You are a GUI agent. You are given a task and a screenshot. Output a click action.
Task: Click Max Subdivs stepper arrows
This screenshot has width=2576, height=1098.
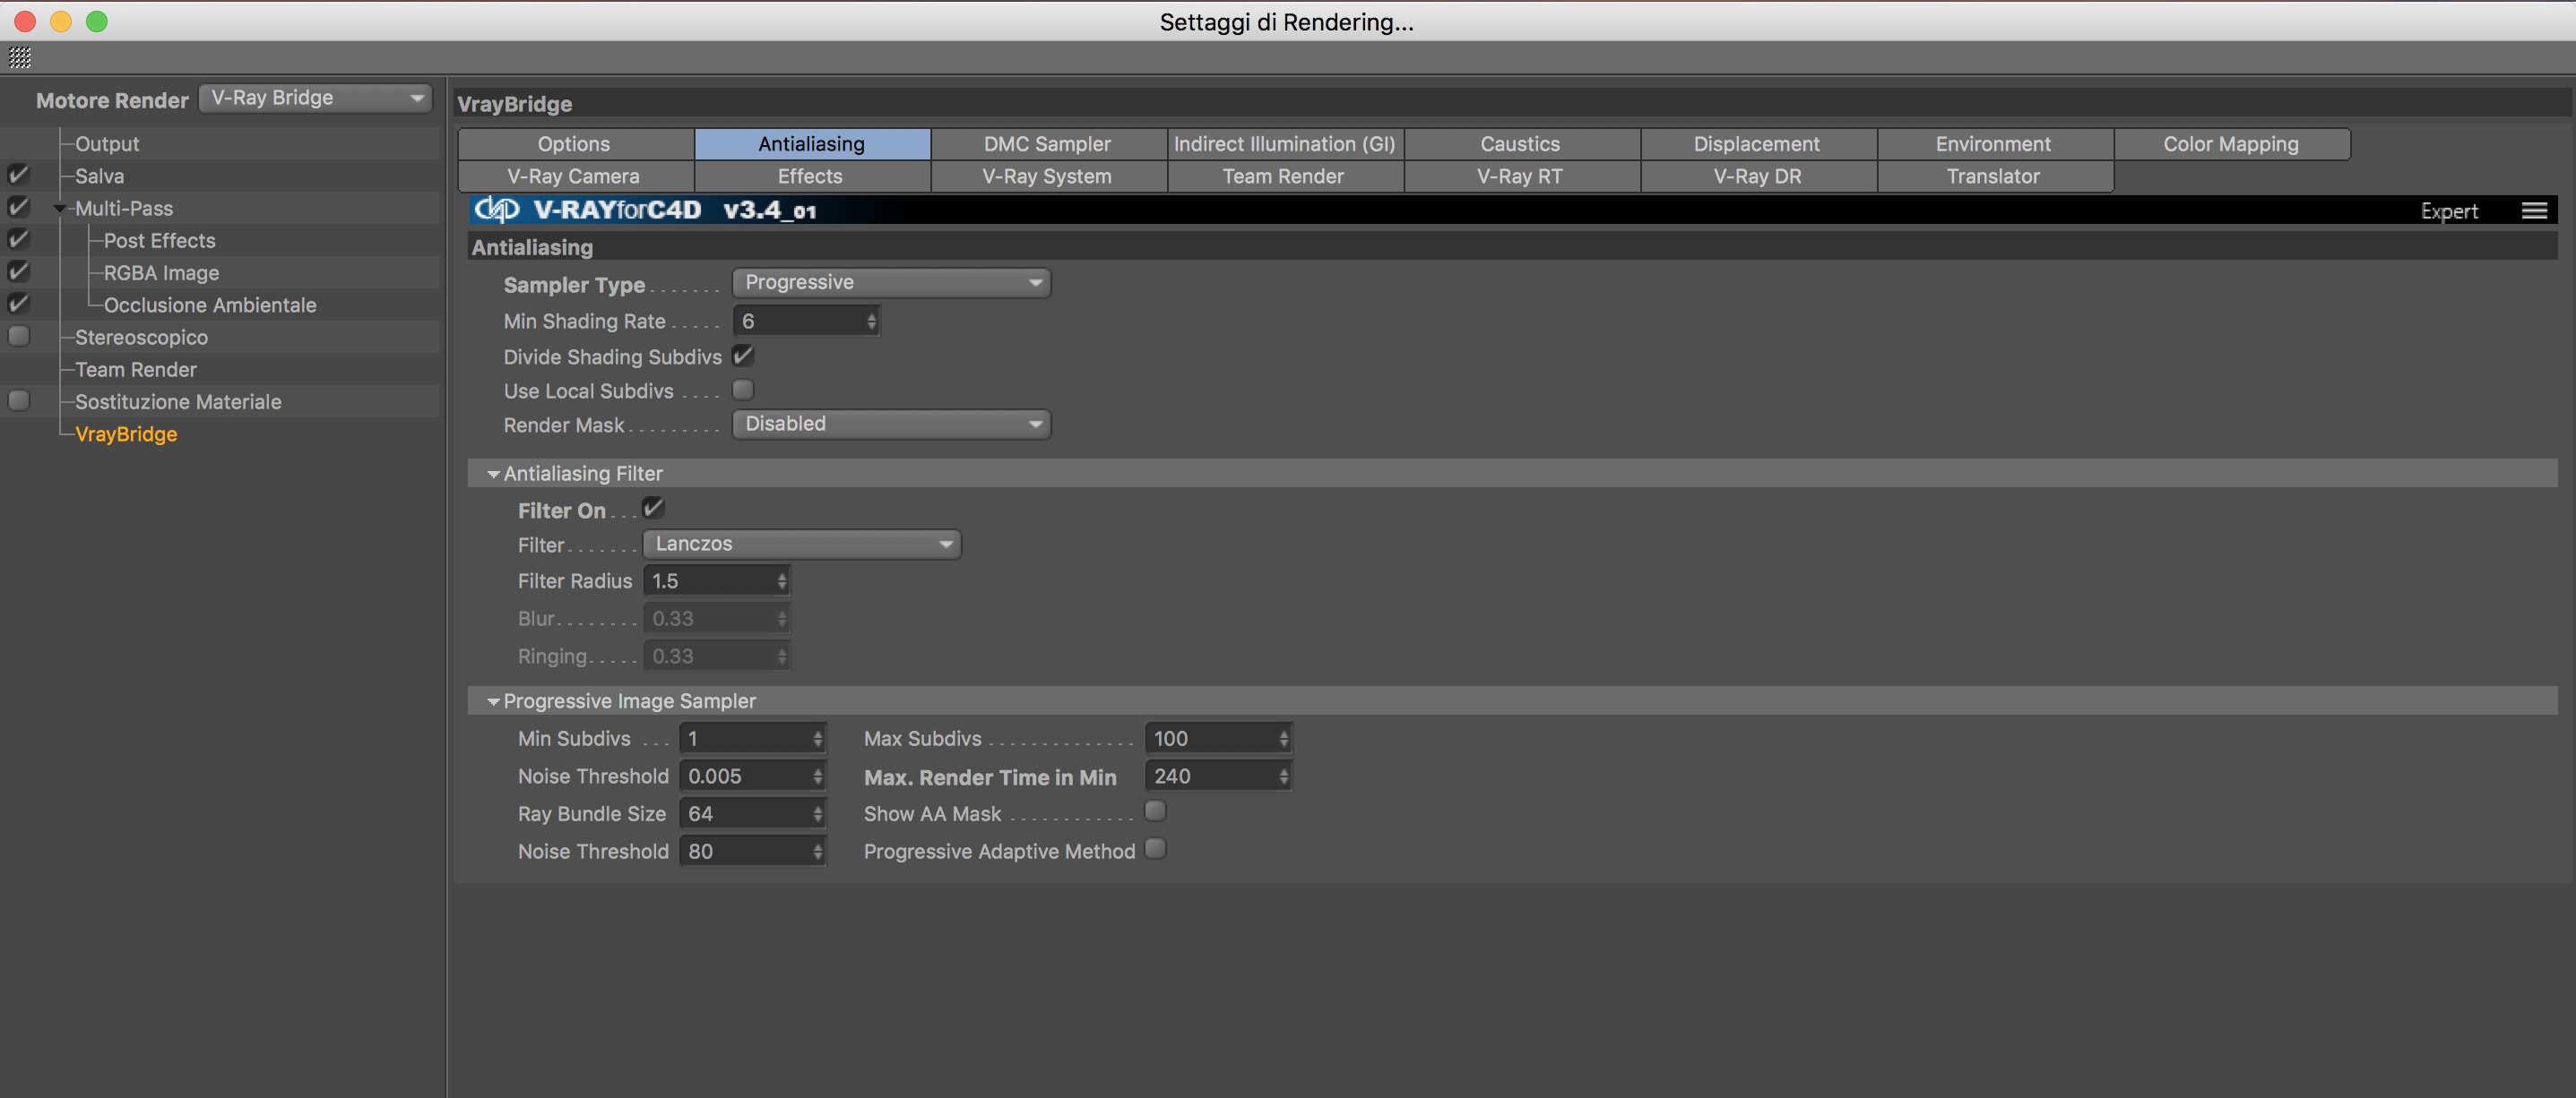click(x=1283, y=740)
